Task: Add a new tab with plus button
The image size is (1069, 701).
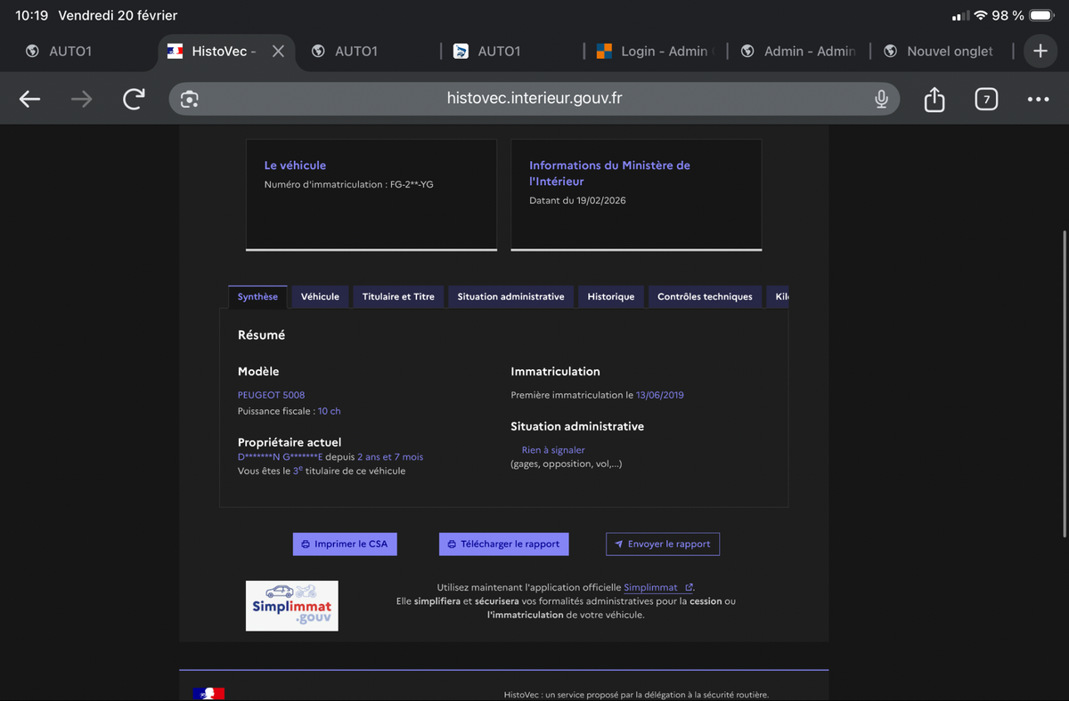Action: coord(1040,52)
